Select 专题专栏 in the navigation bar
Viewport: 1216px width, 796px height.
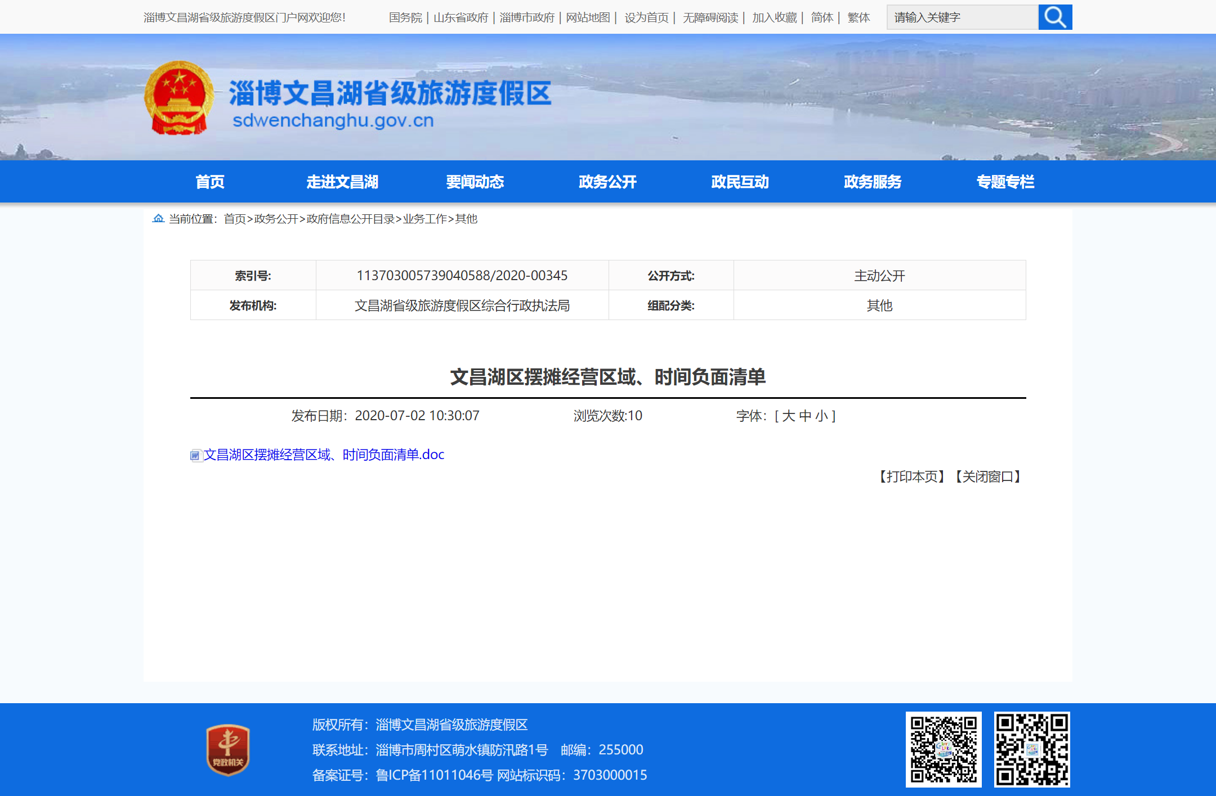[1005, 182]
